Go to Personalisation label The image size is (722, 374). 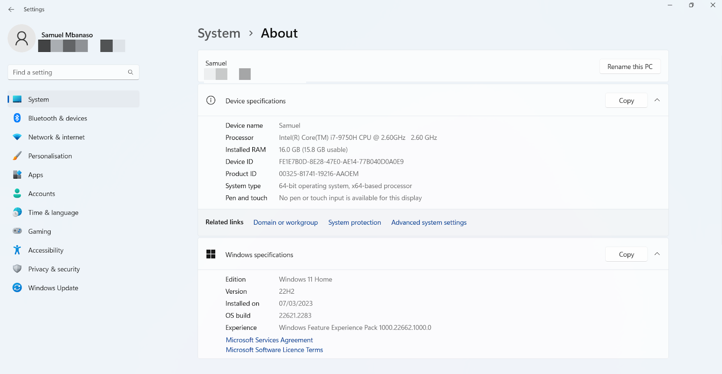pos(50,156)
